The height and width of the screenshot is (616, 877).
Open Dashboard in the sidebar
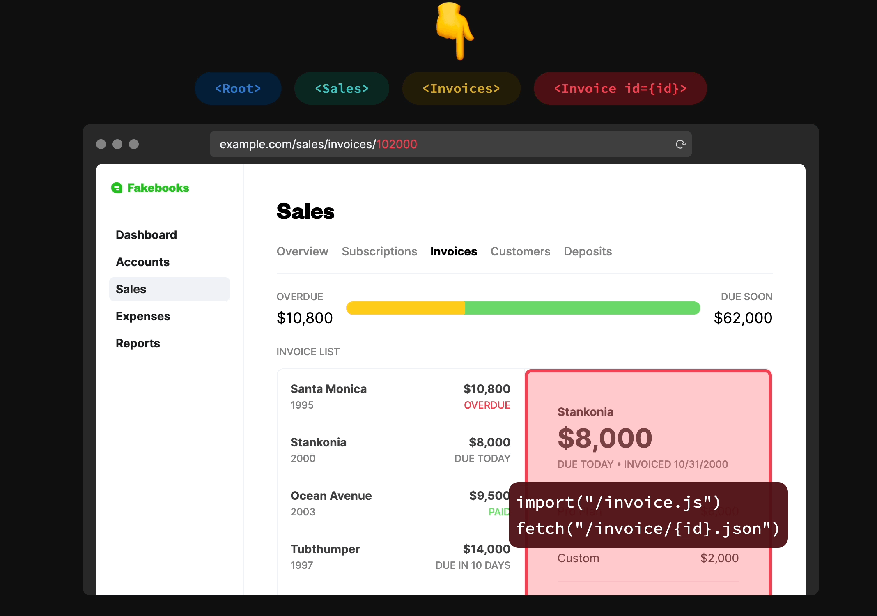[146, 235]
